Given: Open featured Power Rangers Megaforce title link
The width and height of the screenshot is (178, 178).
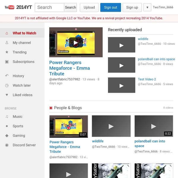Looking at the screenshot, I should coord(70,68).
